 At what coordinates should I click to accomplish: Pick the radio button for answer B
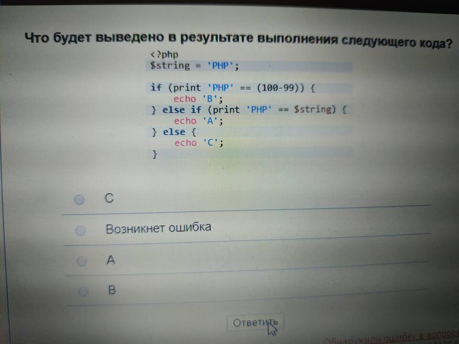click(x=83, y=291)
